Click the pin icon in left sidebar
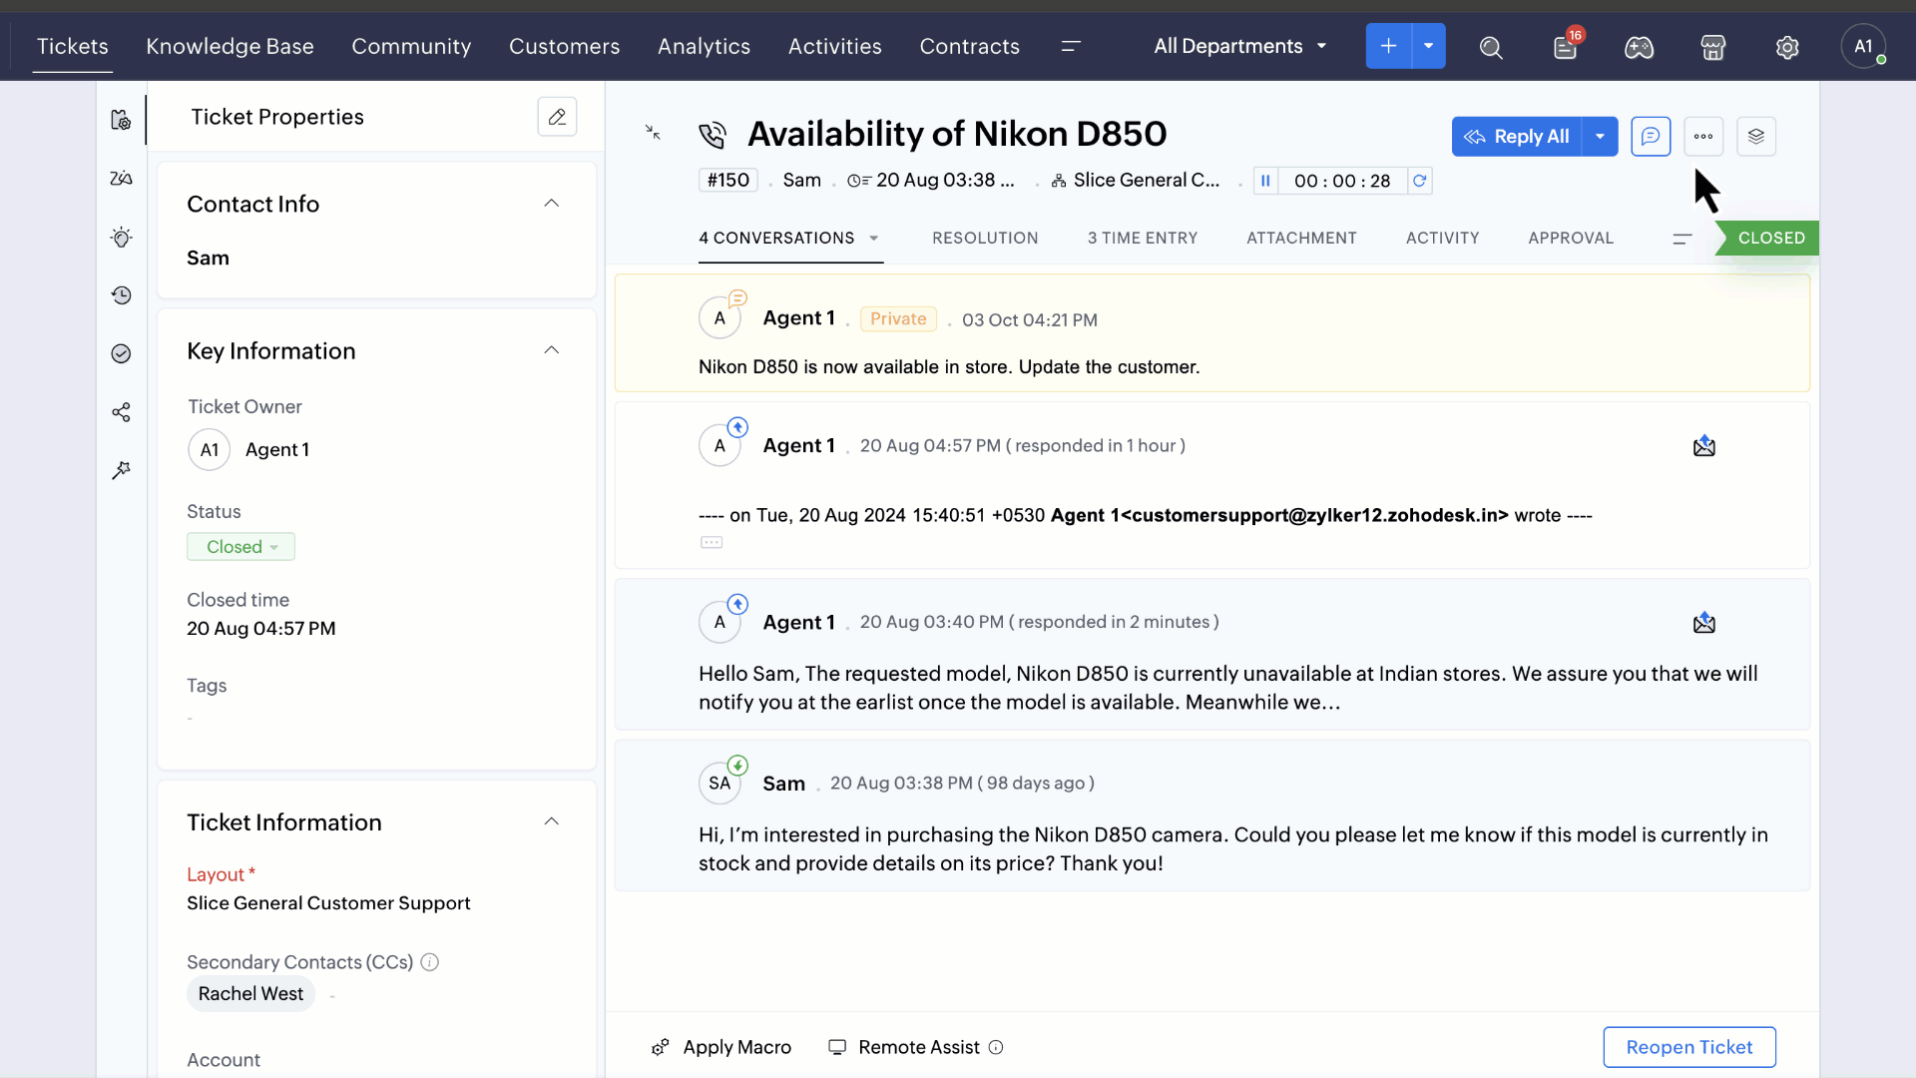Viewport: 1916px width, 1078px height. tap(121, 470)
